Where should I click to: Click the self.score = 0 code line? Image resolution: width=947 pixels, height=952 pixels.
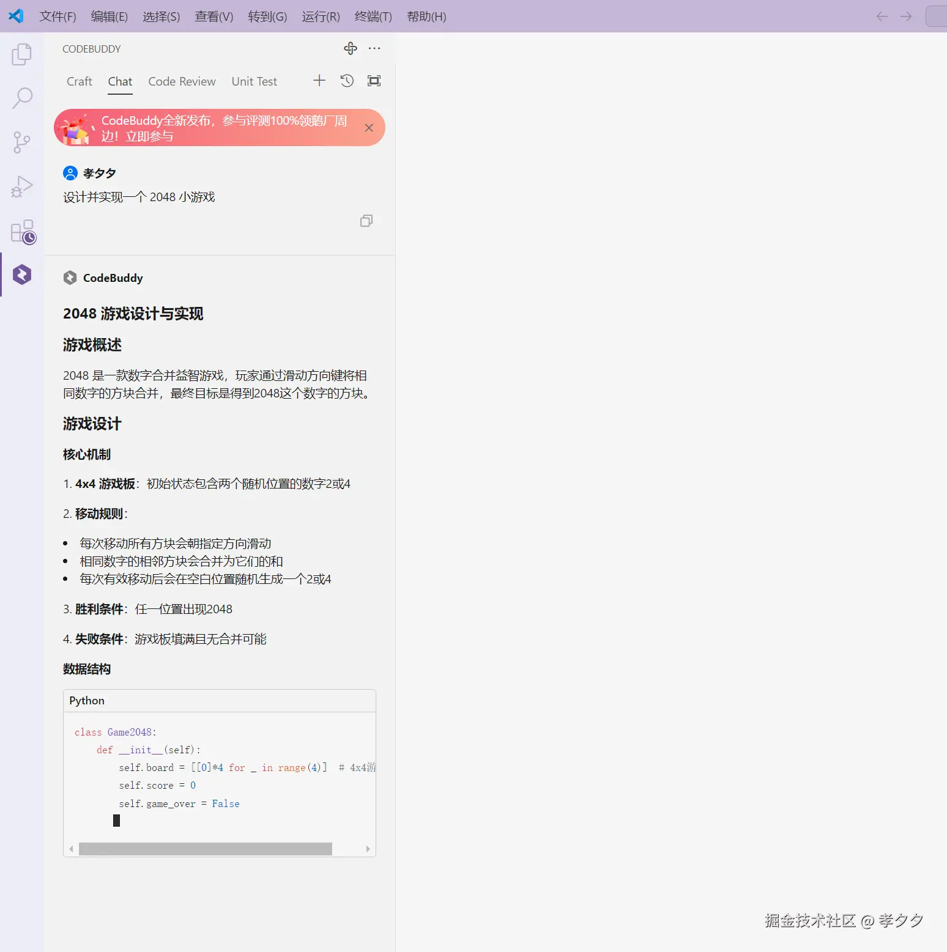pyautogui.click(x=157, y=785)
